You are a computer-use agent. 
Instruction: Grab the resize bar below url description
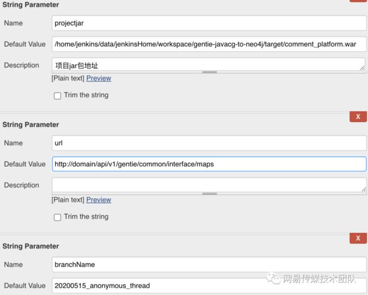click(209, 194)
